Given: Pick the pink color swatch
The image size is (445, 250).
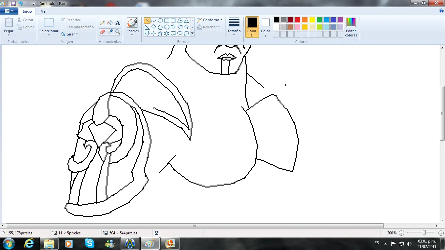Looking at the screenshot, I should (298, 27).
